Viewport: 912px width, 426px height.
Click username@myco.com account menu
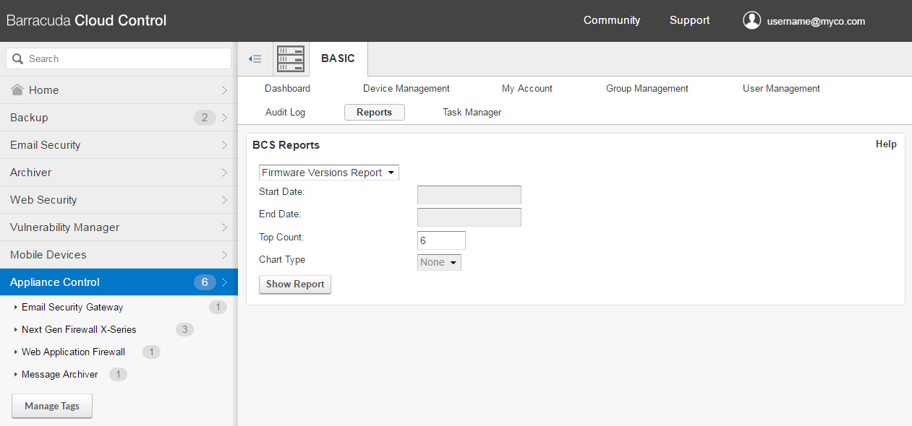point(817,21)
